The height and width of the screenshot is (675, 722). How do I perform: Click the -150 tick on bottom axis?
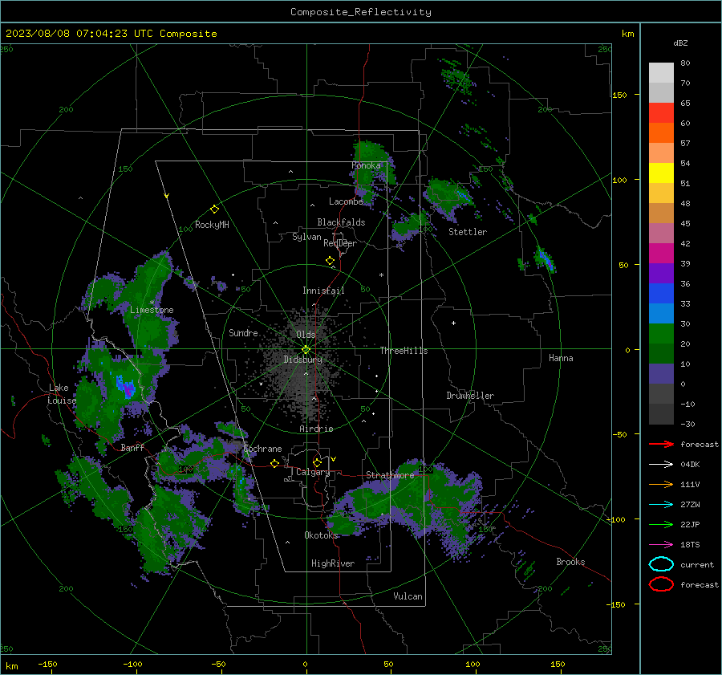47,664
